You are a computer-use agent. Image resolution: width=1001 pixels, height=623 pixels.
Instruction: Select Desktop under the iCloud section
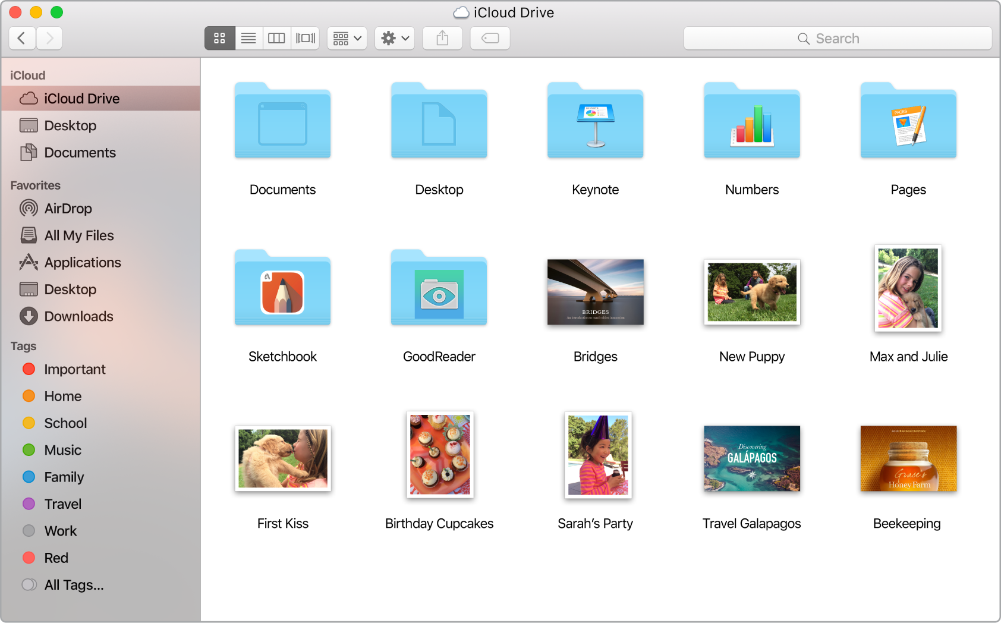pyautogui.click(x=100, y=125)
